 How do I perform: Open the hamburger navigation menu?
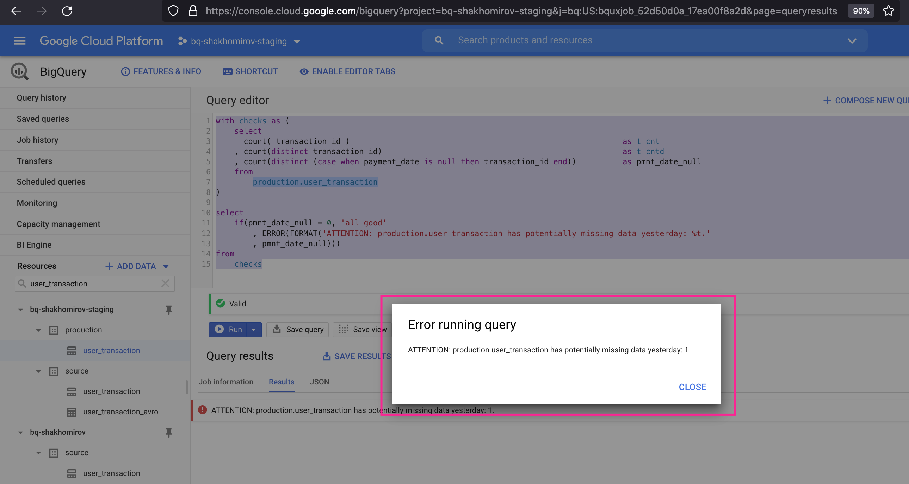[19, 41]
